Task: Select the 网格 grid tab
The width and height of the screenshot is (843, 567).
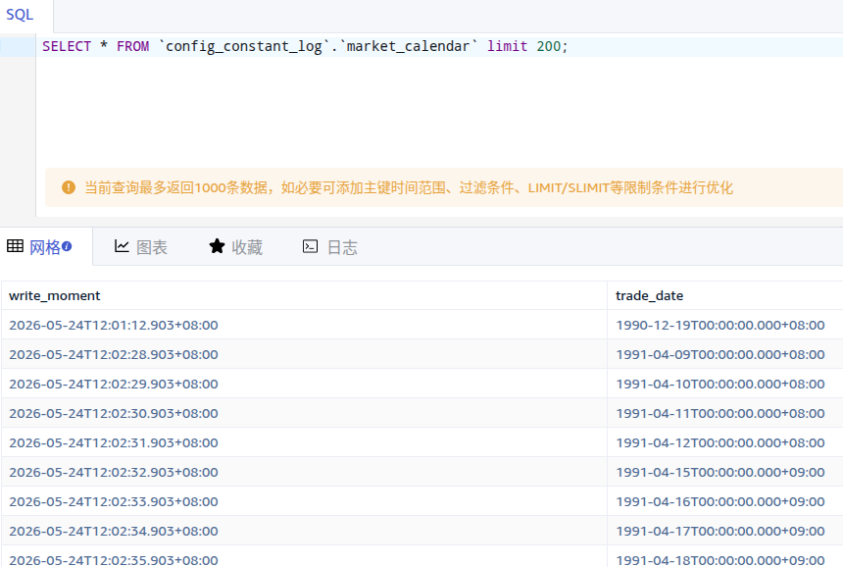Action: tap(39, 247)
